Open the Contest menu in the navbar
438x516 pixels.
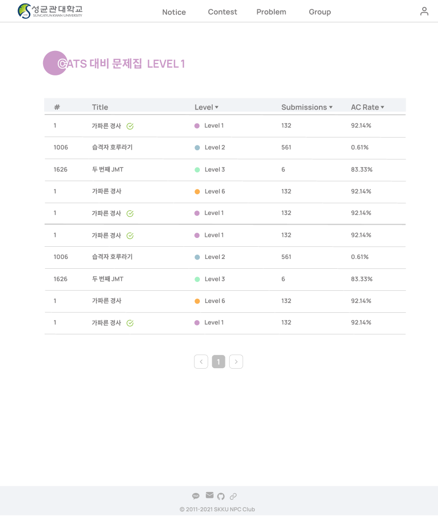222,12
